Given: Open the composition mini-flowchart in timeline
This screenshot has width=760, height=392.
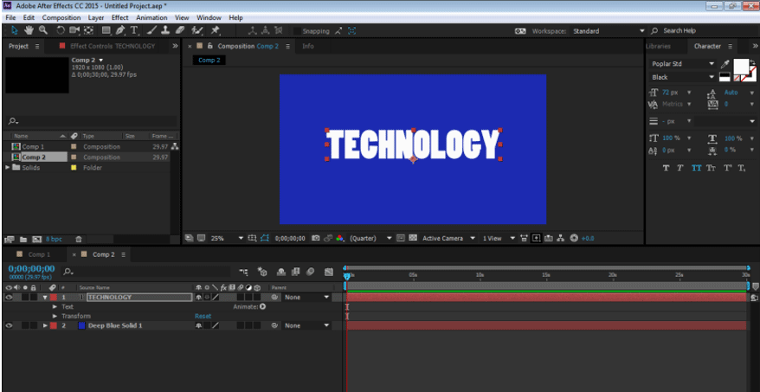Looking at the screenshot, I should coord(244,272).
